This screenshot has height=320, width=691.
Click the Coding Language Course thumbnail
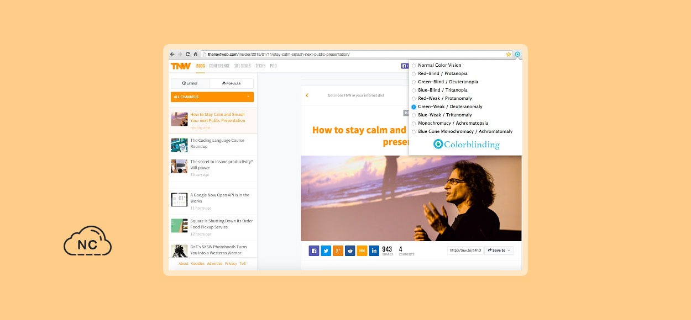click(179, 145)
